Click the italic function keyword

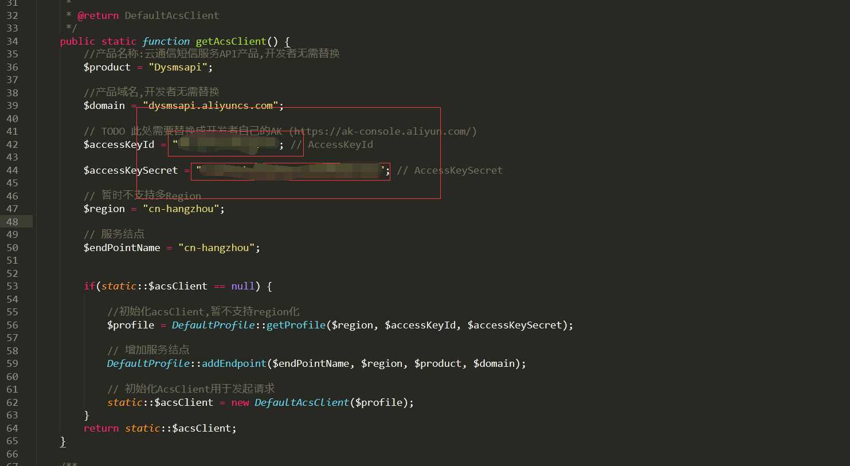pos(166,41)
